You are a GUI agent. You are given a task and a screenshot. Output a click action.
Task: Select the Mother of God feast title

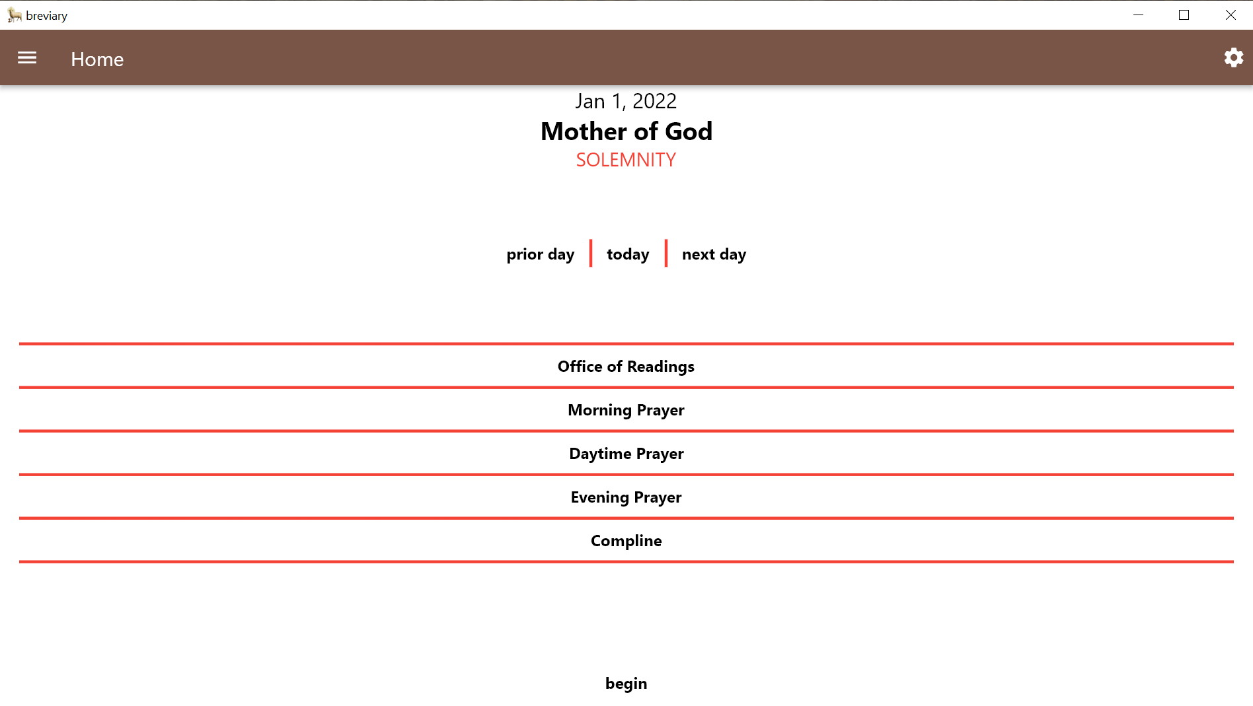coord(626,131)
